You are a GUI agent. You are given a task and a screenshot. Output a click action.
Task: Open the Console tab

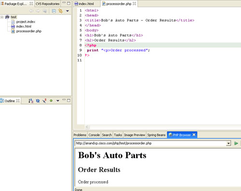[x=94, y=135]
